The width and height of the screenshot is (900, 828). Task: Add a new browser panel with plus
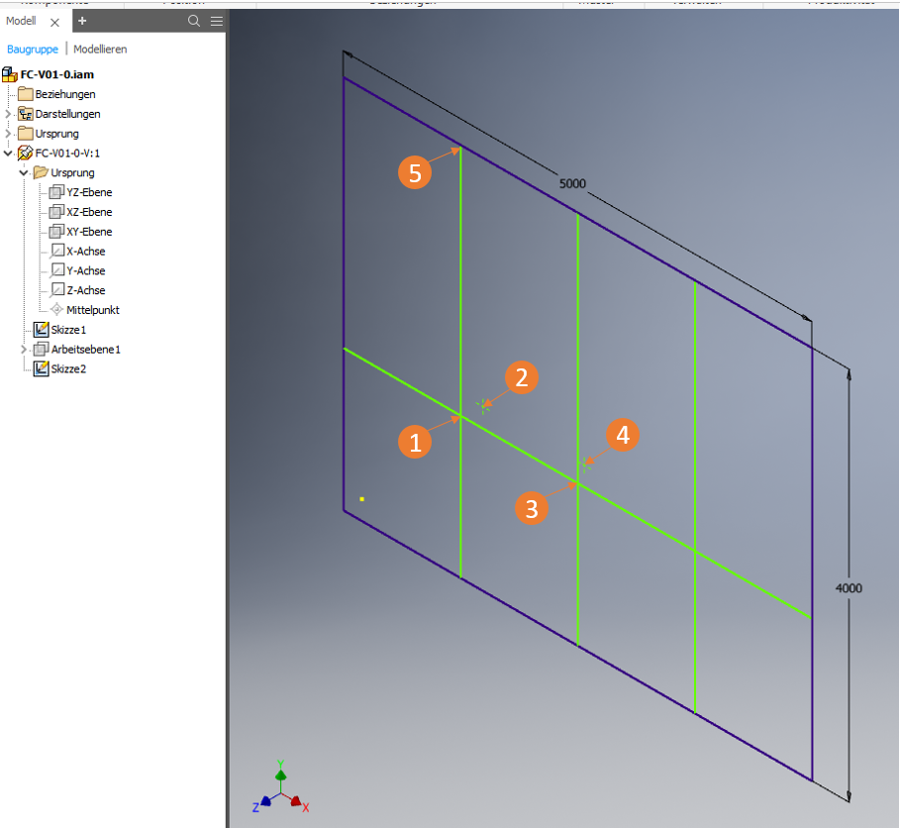click(82, 21)
